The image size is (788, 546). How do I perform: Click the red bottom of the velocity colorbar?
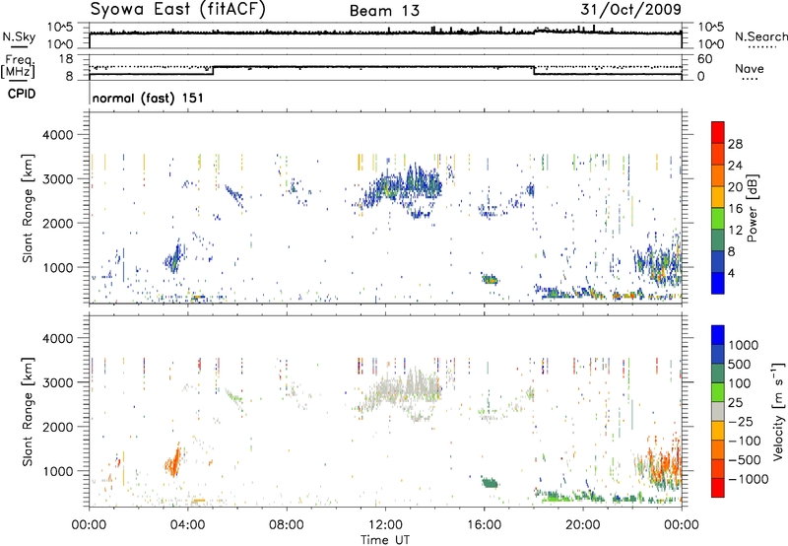point(718,488)
